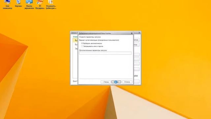Open the Recycle Bin desktop icon
This screenshot has height=119, width=211.
(x=18, y=4)
